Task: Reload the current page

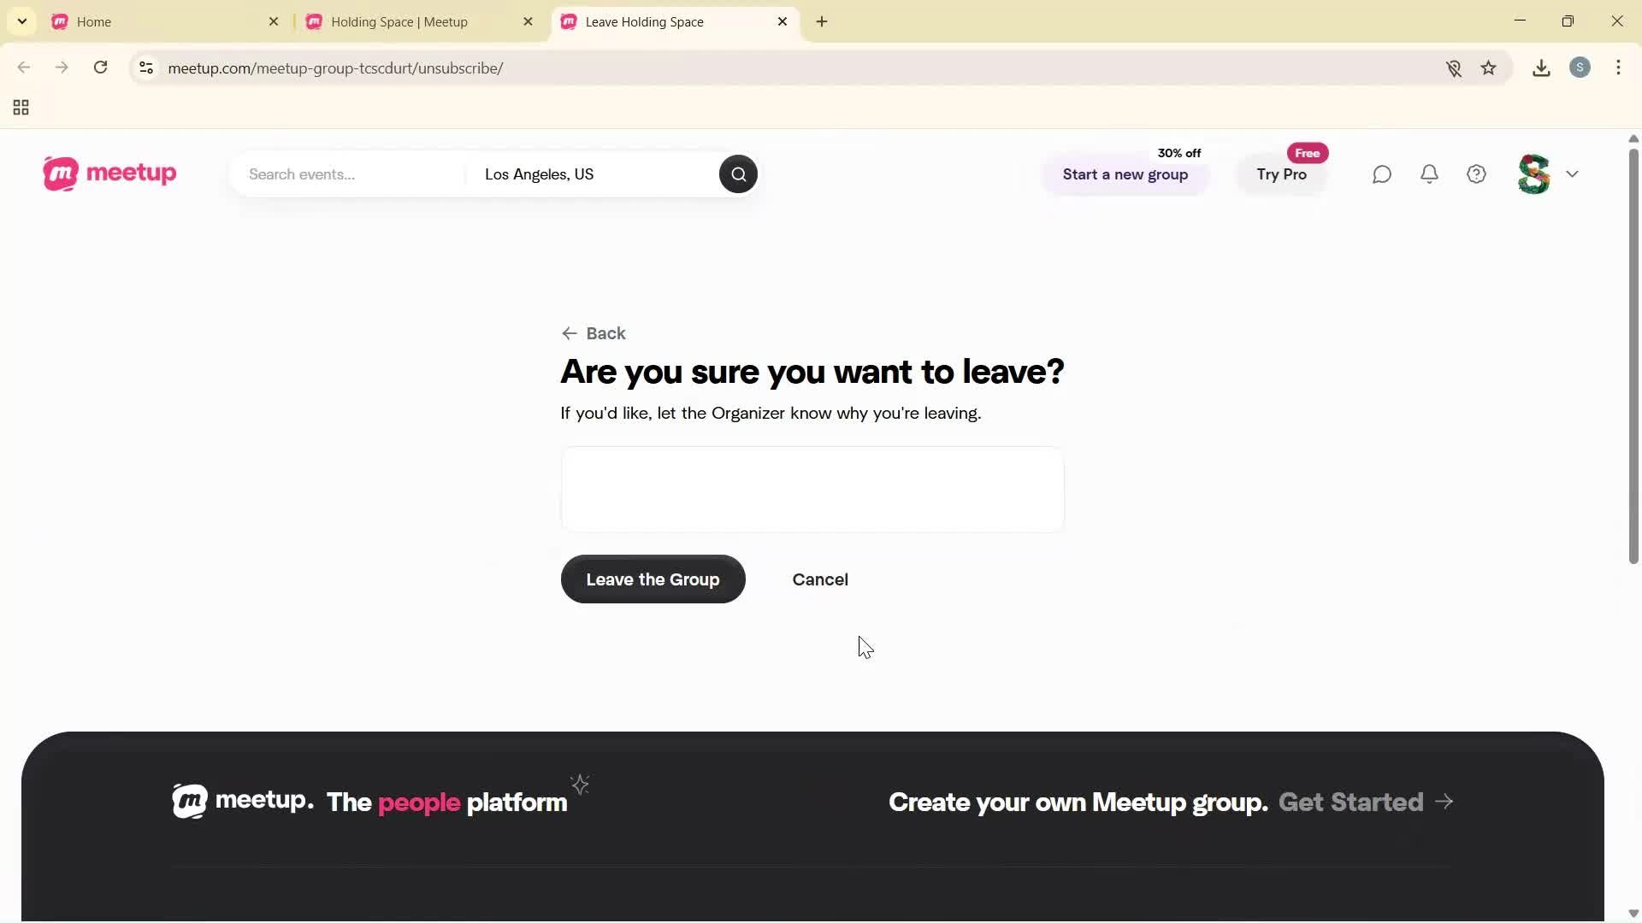Action: click(x=100, y=68)
